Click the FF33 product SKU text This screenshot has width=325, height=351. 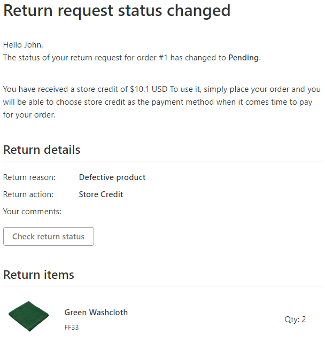72,327
